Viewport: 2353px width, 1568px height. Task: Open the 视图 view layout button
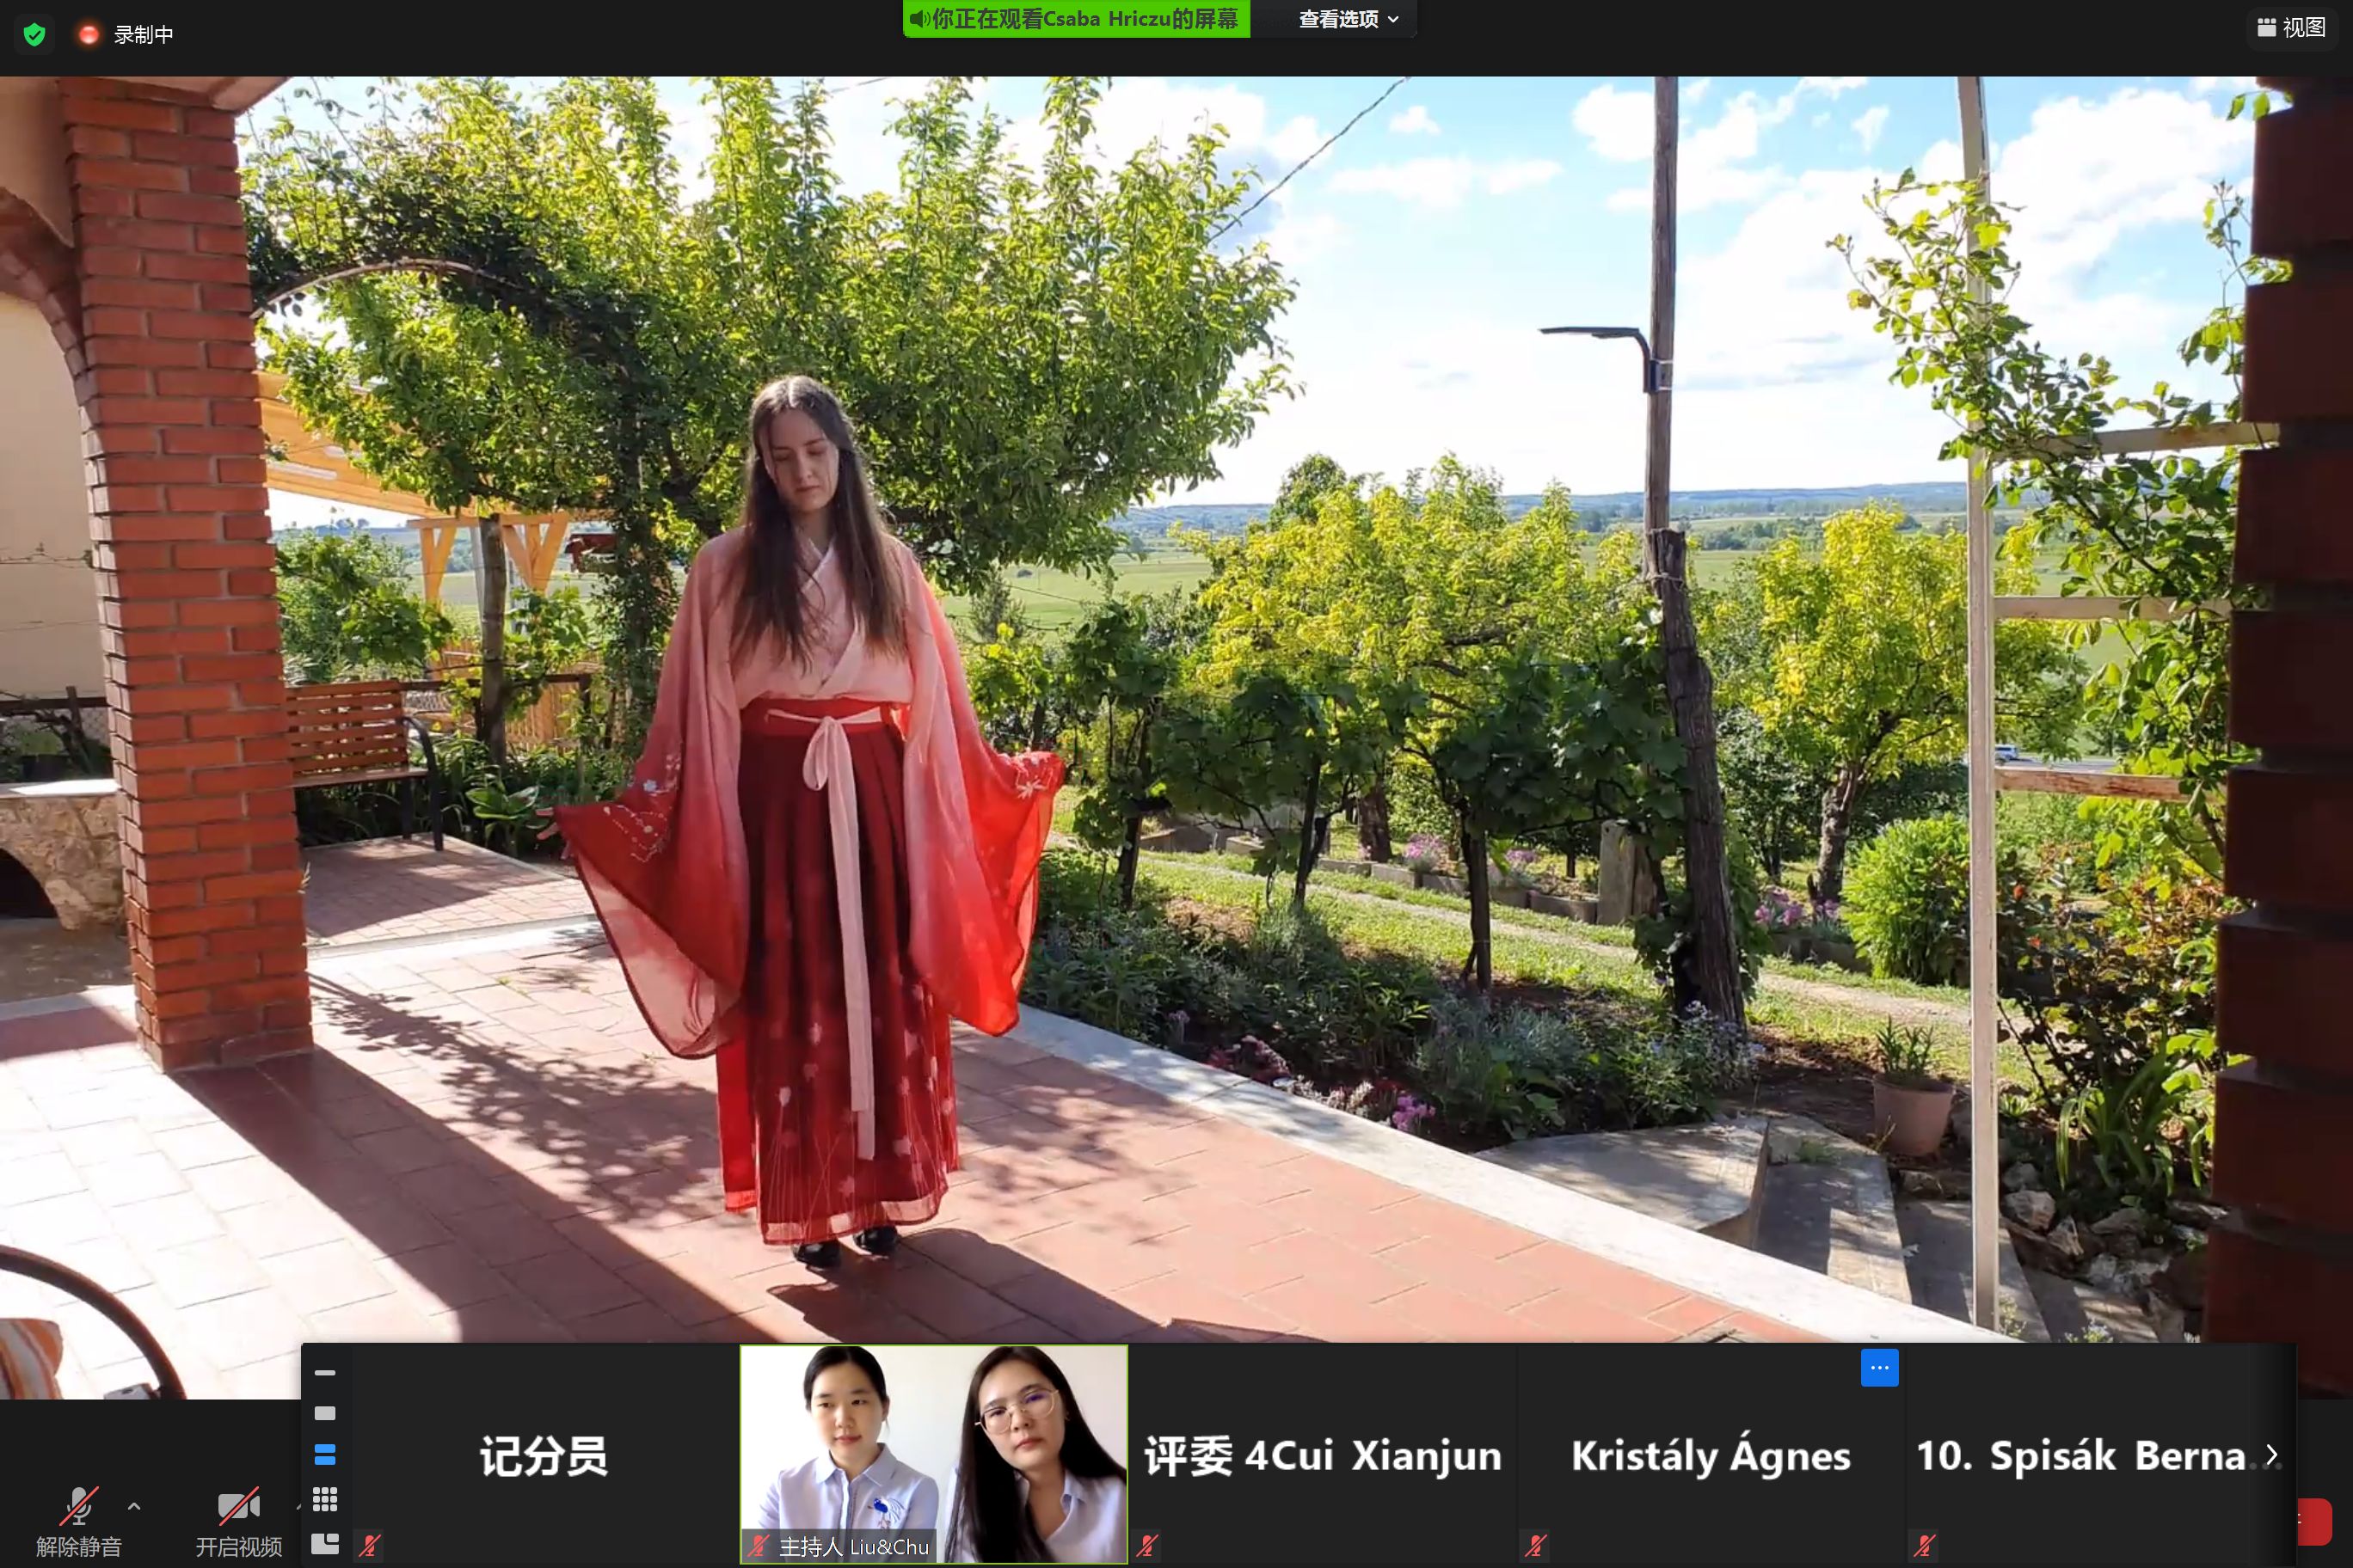coord(2292,27)
